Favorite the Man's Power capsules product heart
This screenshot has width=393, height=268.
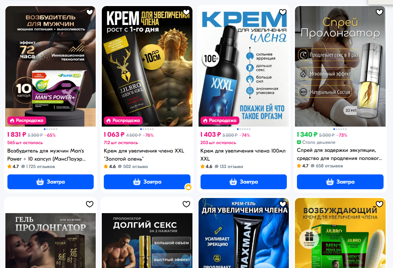coord(89,12)
